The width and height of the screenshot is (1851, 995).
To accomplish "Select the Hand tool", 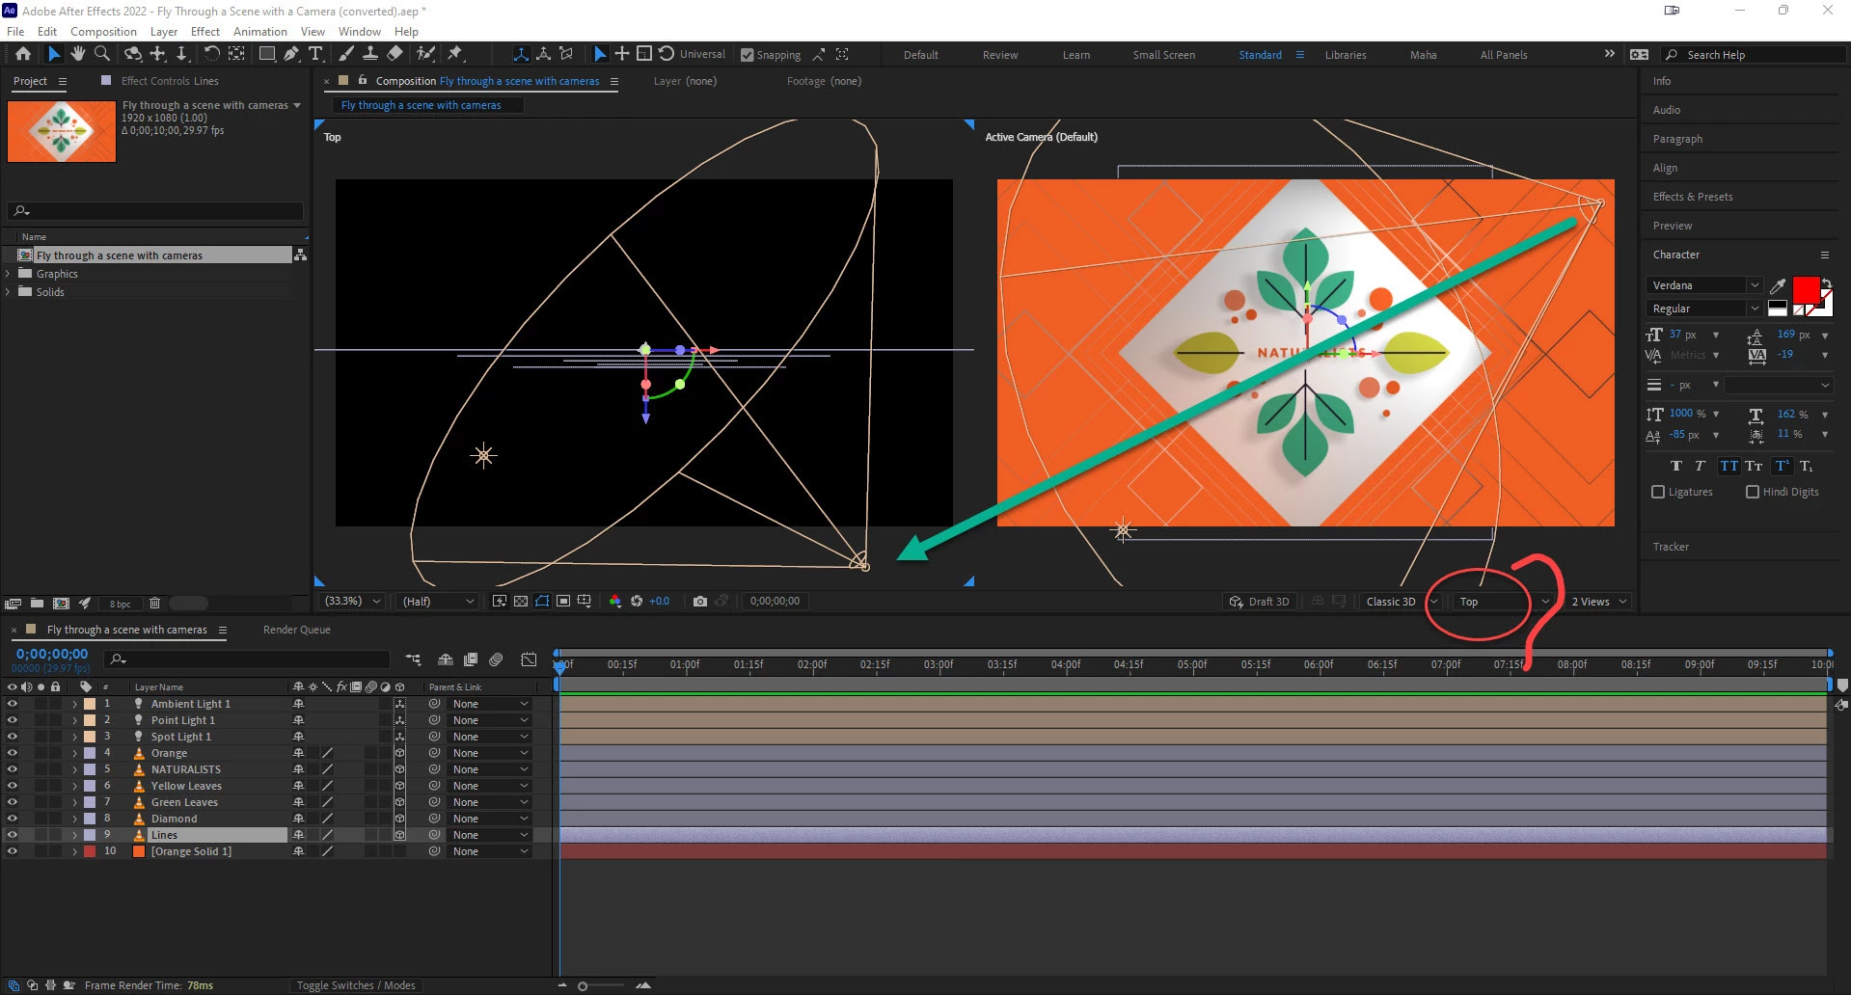I will [78, 54].
